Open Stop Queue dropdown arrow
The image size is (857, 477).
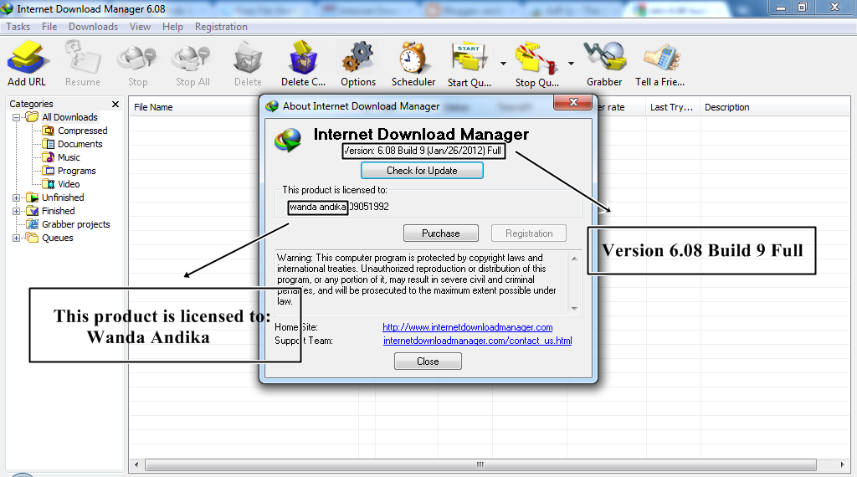pos(571,64)
